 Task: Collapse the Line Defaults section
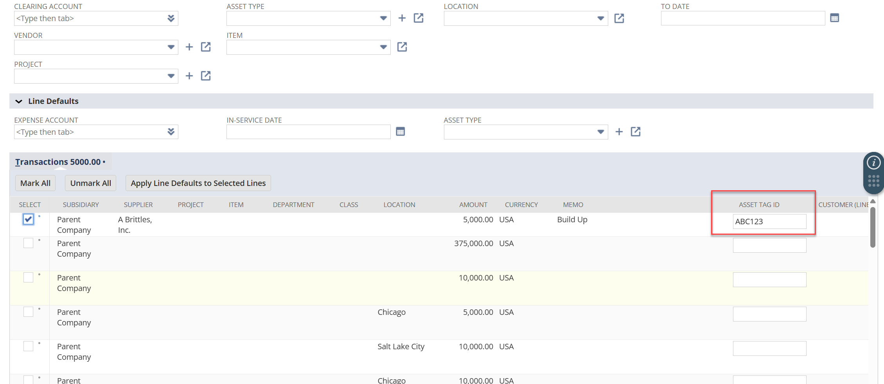pyautogui.click(x=19, y=101)
